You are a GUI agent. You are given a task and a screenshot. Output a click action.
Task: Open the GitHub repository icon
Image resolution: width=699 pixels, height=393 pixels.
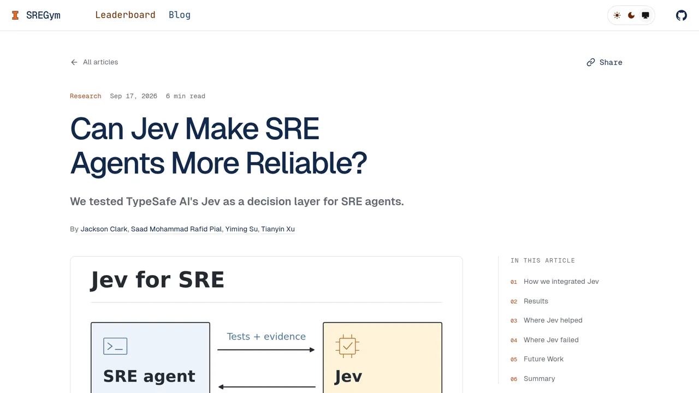682,15
